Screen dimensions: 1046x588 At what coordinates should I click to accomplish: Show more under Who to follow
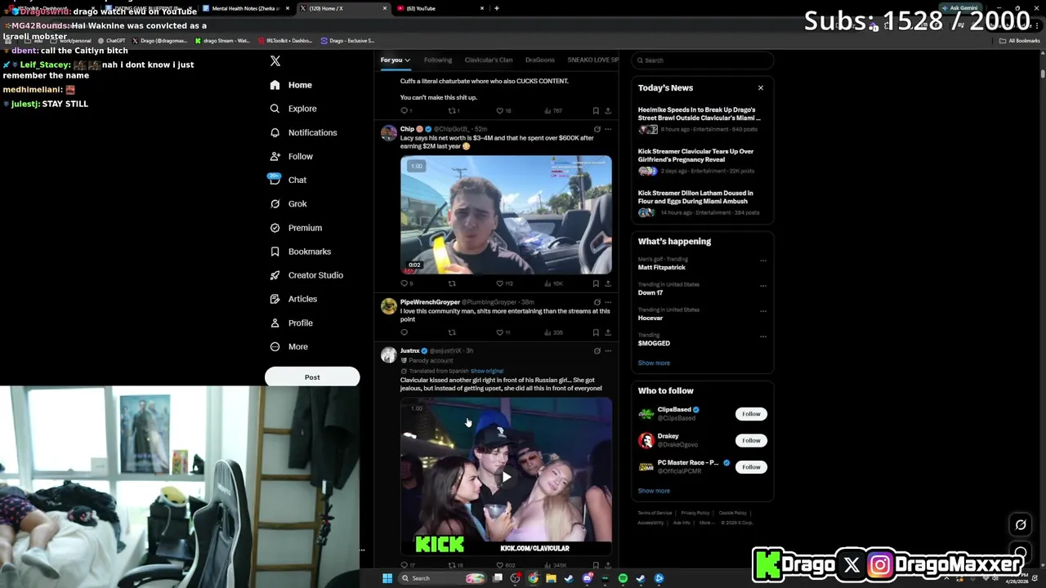point(654,491)
